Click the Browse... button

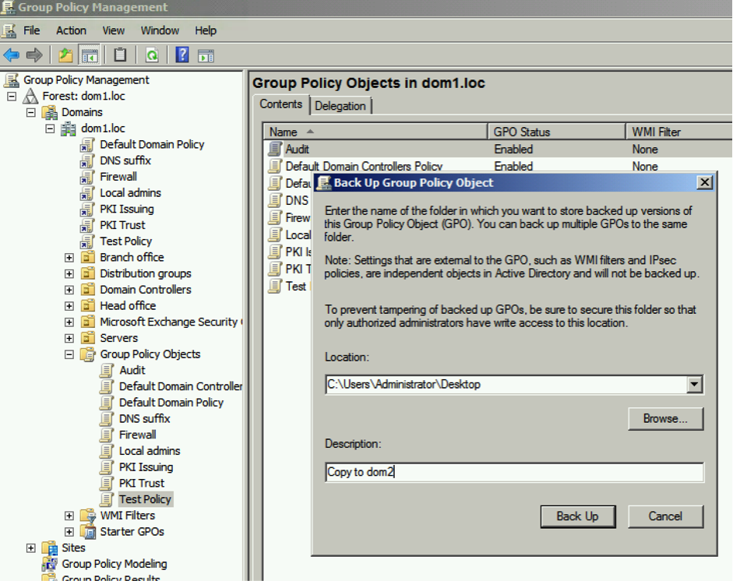tap(665, 419)
